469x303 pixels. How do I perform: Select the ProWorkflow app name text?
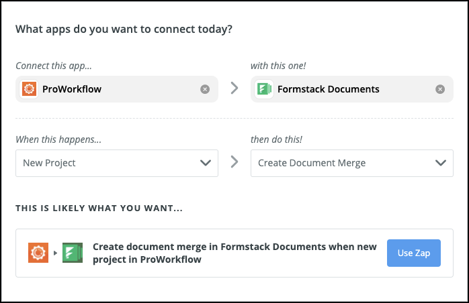(72, 89)
